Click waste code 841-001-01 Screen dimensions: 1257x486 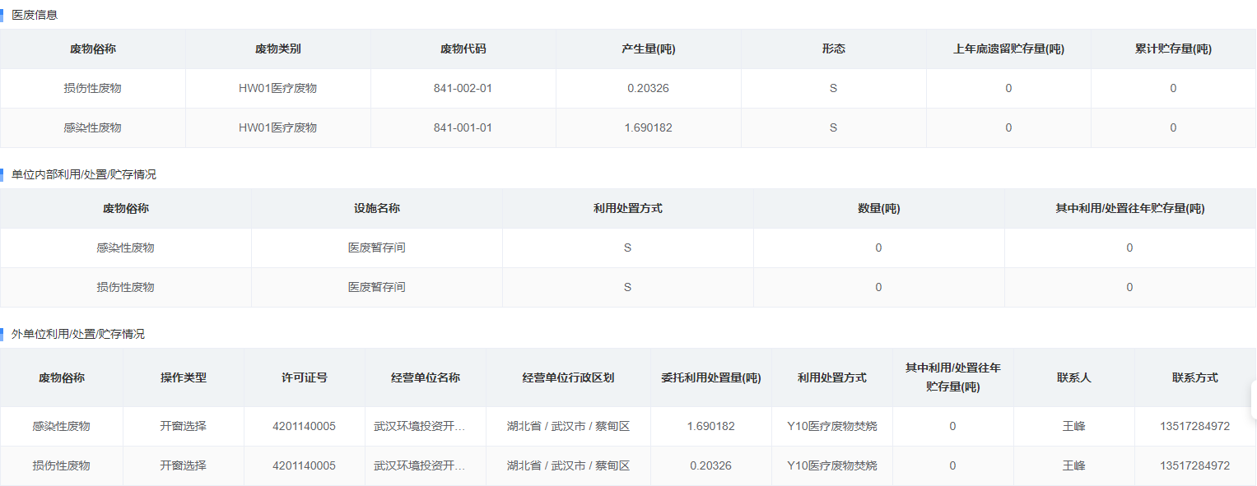[463, 127]
